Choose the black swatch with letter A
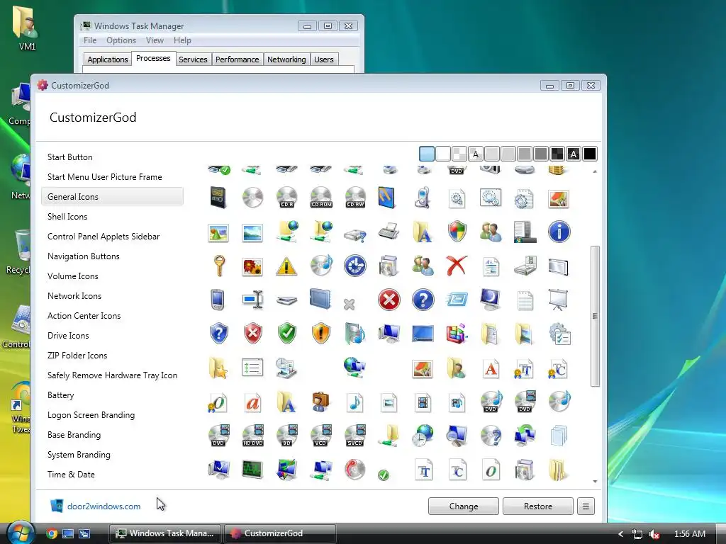Screen dimensions: 726x544 click(x=574, y=154)
